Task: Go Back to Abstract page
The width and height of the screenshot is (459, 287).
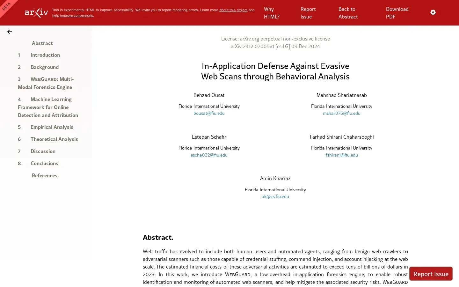Action: pos(348,13)
